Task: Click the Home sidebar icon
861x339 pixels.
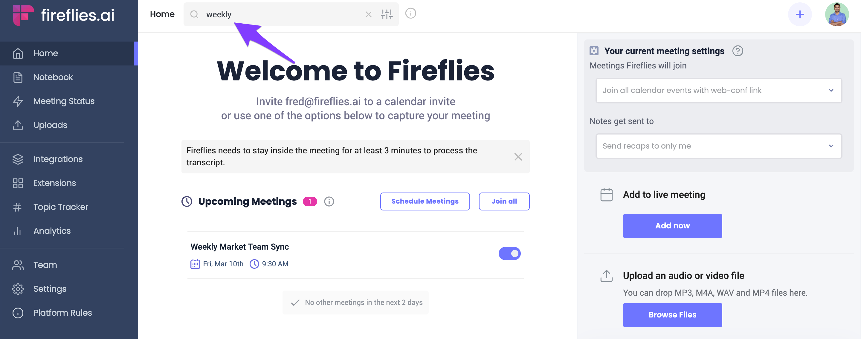Action: coord(16,53)
